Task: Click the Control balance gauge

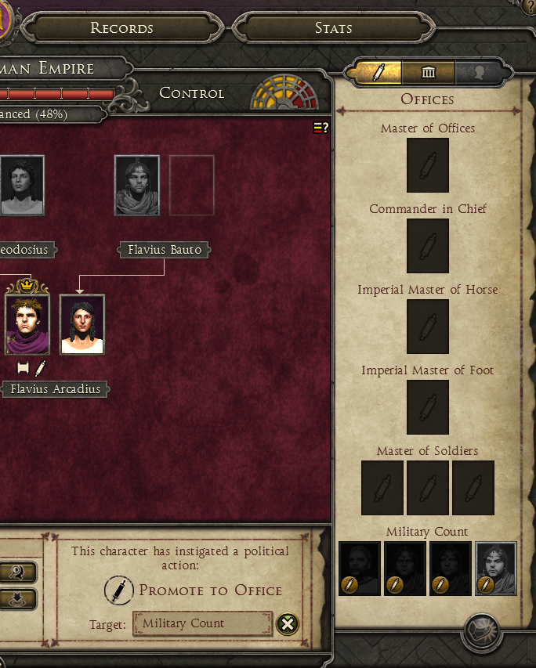Action: (x=284, y=92)
